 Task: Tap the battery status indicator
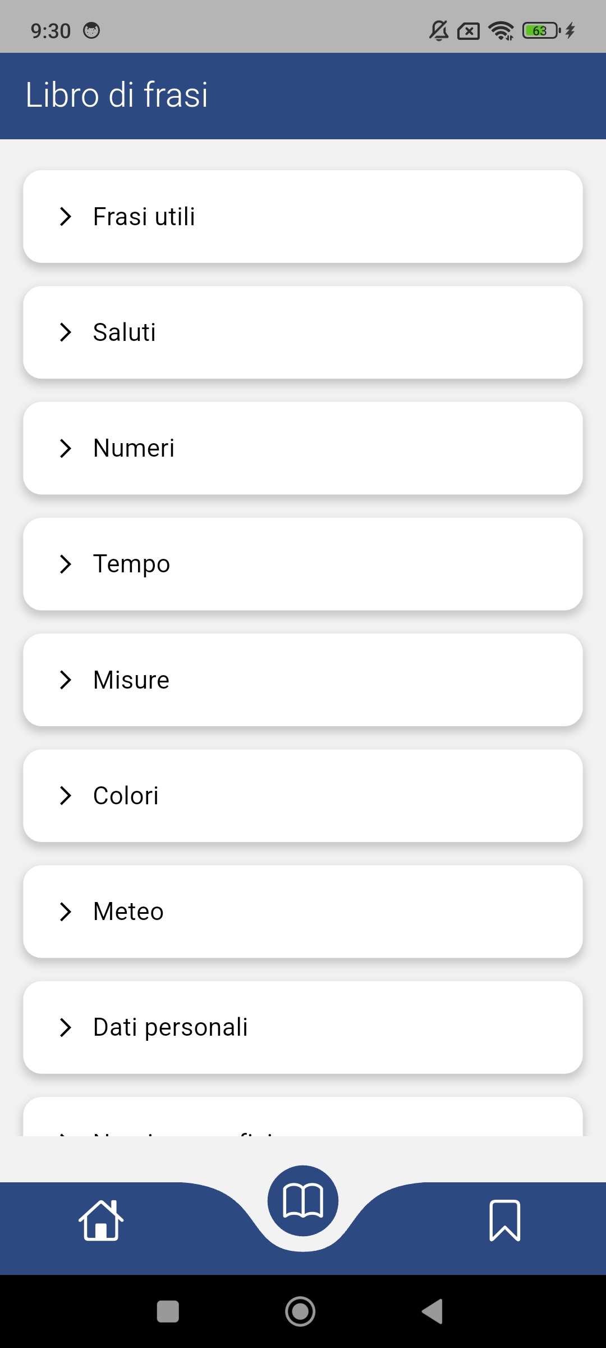coord(541,30)
